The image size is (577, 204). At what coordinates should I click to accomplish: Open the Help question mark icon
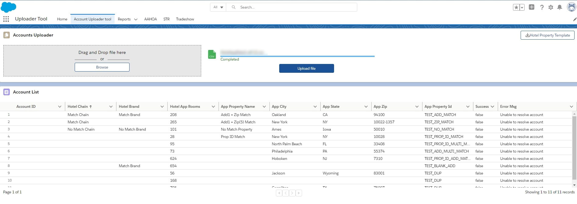click(x=542, y=7)
